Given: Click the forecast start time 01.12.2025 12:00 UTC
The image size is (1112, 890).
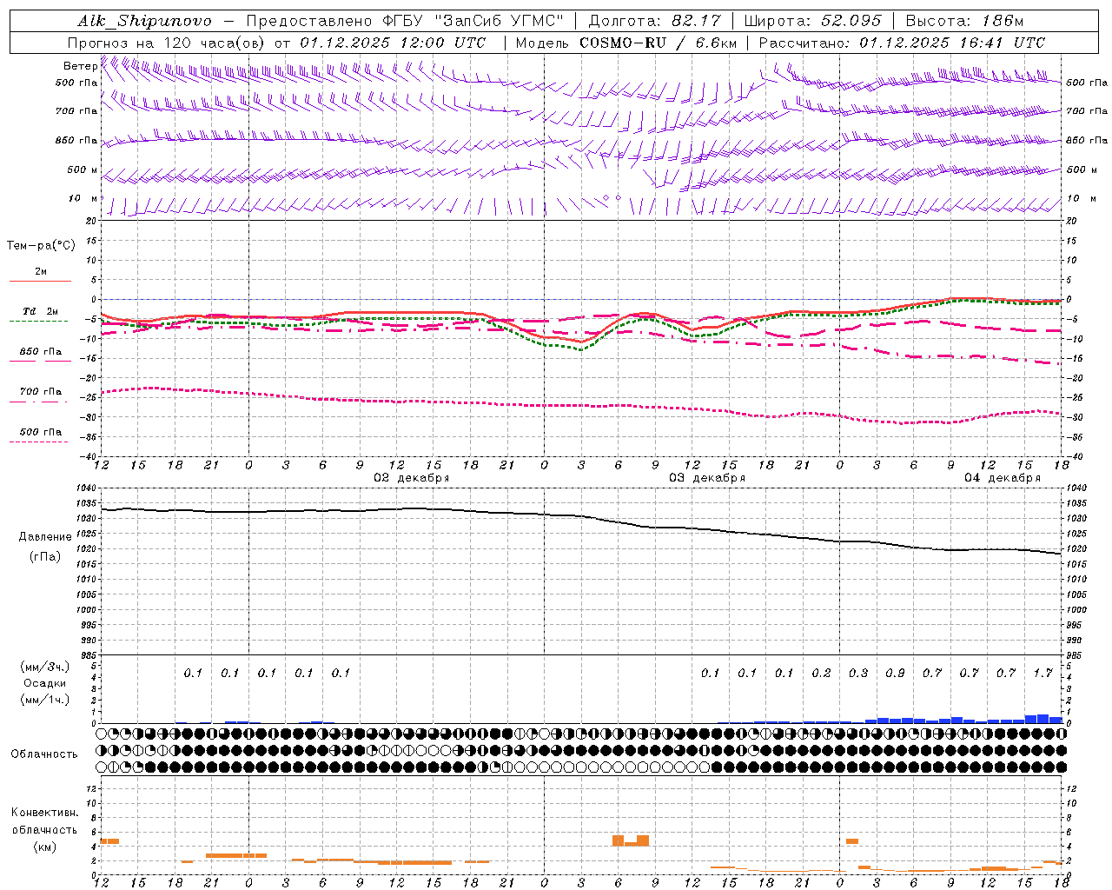Looking at the screenshot, I should (392, 43).
